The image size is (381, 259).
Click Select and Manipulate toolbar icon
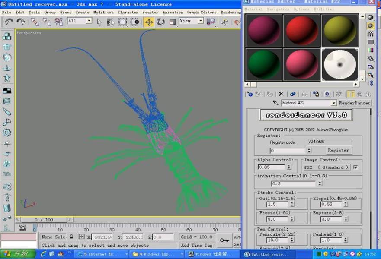[224, 22]
